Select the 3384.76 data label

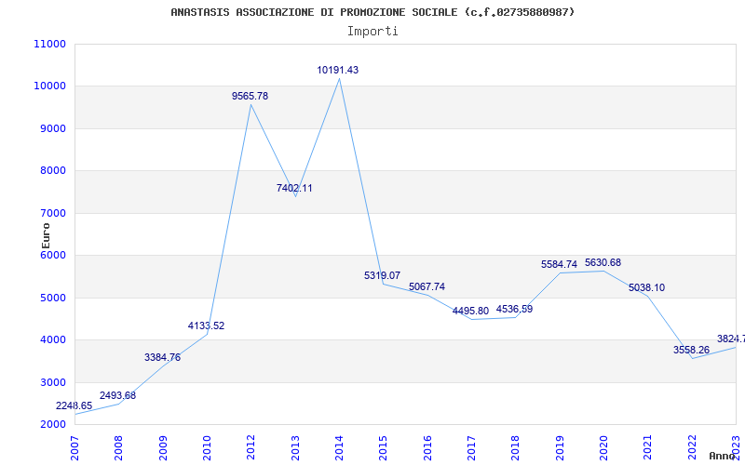[162, 358]
